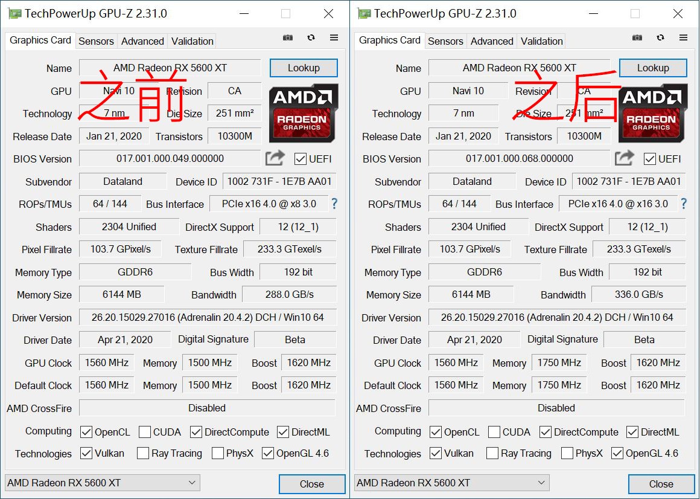Click the BIOS export share icon in right window
700x499 pixels.
coord(624,158)
